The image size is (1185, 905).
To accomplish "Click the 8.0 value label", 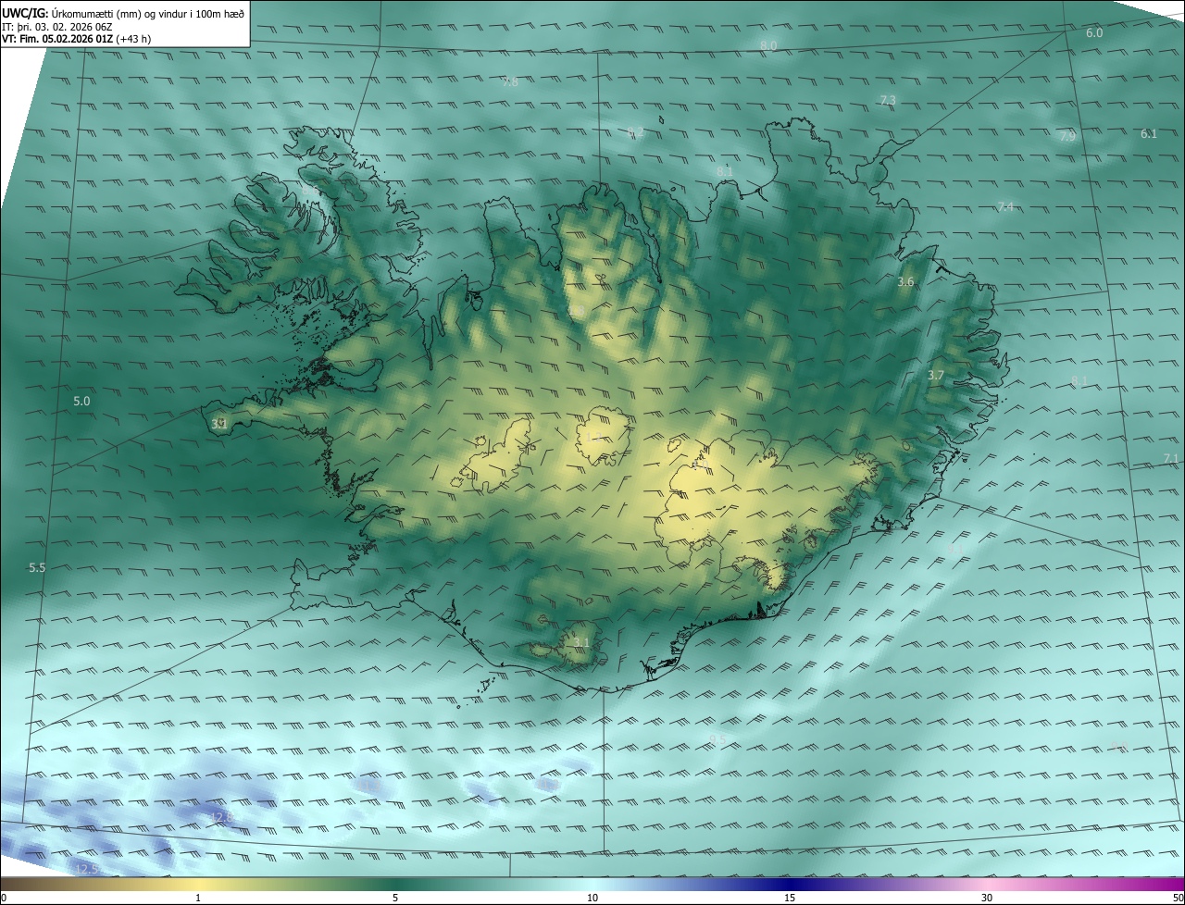I will [768, 45].
